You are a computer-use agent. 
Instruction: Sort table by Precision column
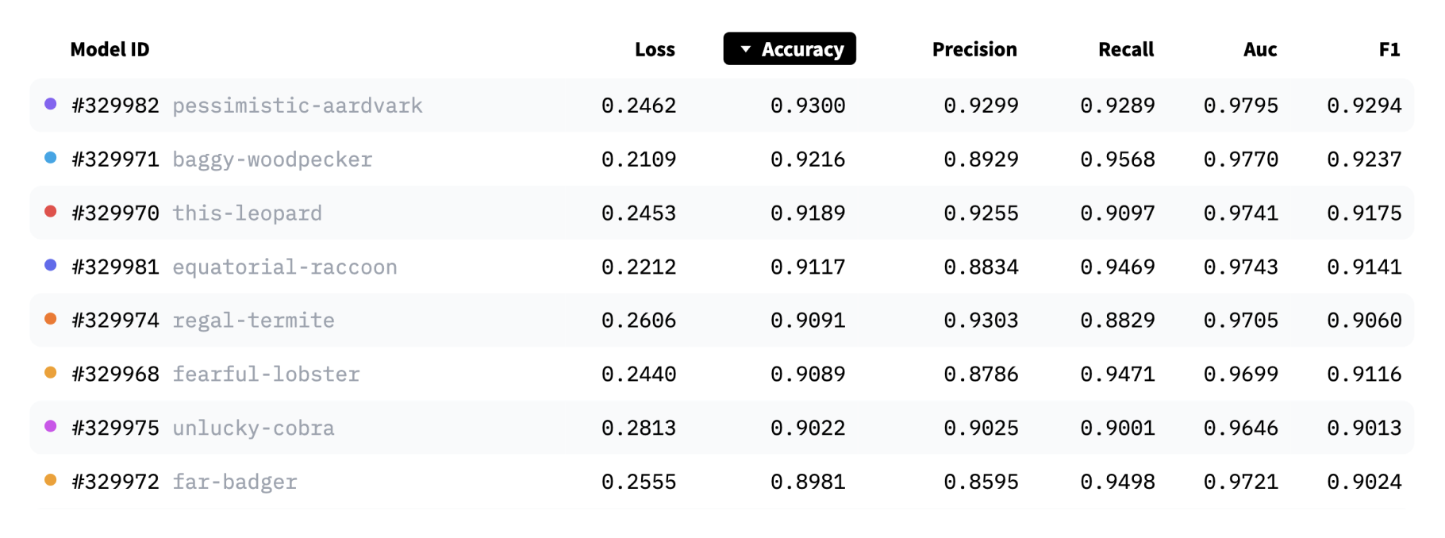click(x=974, y=49)
